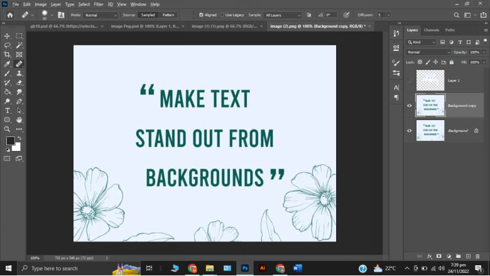The image size is (490, 276).
Task: Select the Move tool
Action: [x=7, y=36]
